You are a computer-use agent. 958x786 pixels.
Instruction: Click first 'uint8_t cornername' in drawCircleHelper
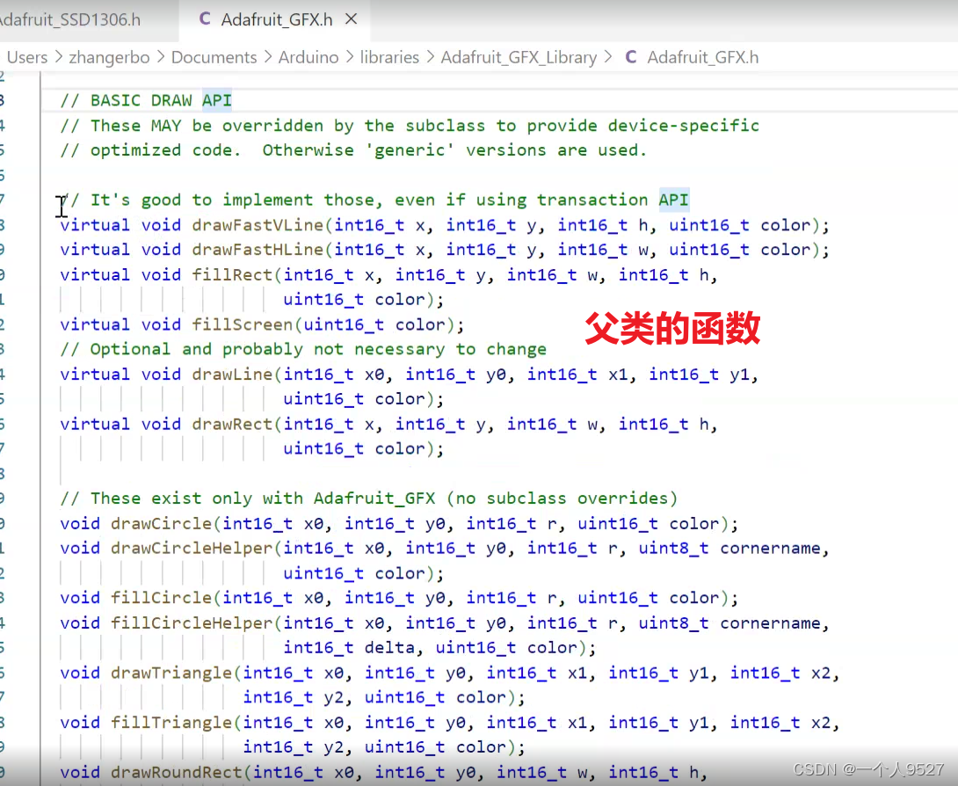729,549
